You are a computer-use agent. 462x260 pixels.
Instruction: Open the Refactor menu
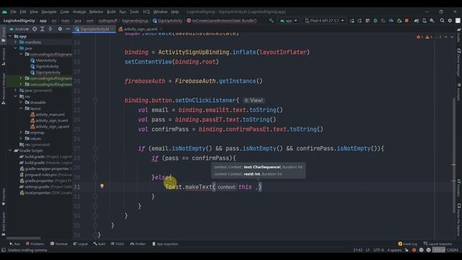tap(96, 12)
